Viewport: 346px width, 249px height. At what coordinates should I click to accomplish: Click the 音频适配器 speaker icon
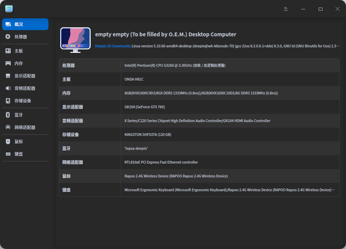pos(8,88)
